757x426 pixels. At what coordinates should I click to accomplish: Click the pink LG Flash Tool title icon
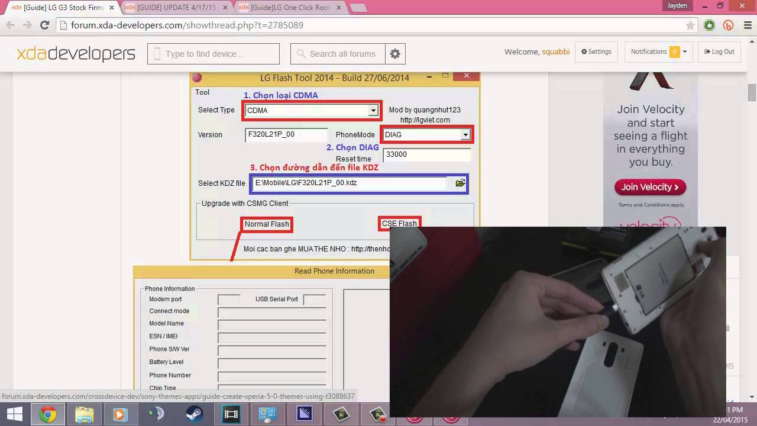tap(197, 78)
